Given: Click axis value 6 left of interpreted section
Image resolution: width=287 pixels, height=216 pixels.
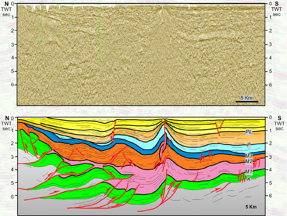Looking at the screenshot, I should pos(13,196).
